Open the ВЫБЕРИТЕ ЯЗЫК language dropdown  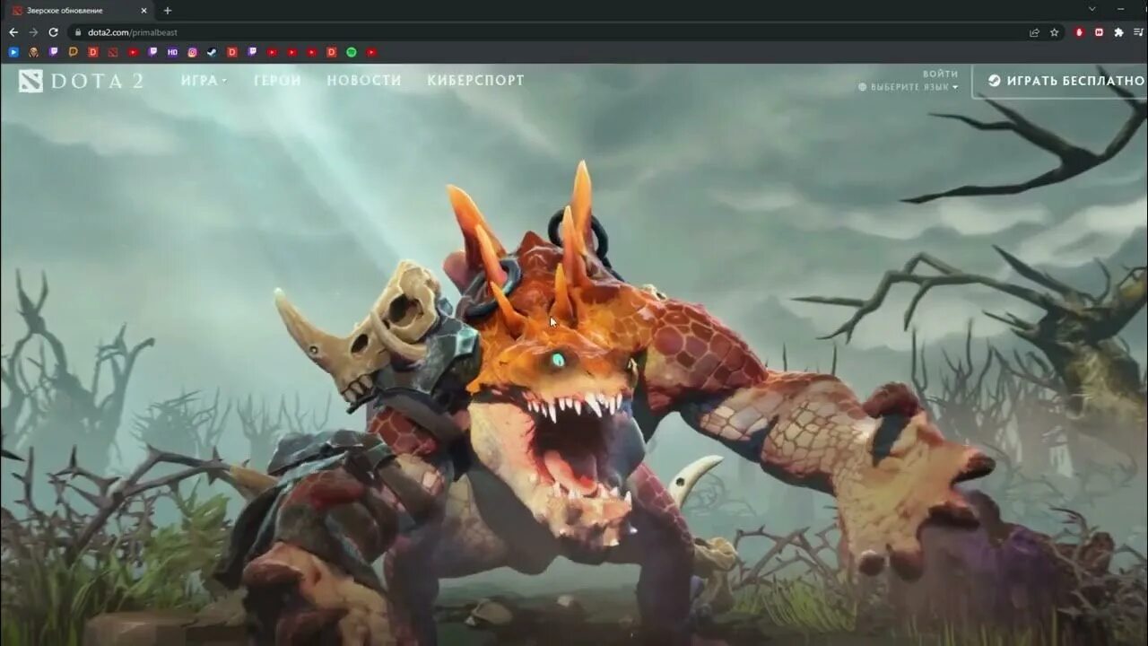tap(909, 87)
